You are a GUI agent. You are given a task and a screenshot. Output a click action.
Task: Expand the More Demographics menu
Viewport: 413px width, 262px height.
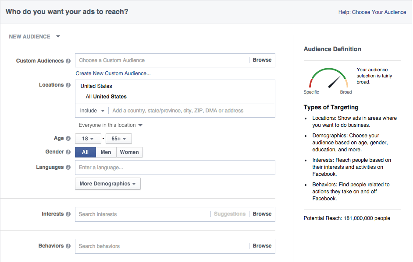click(x=108, y=184)
